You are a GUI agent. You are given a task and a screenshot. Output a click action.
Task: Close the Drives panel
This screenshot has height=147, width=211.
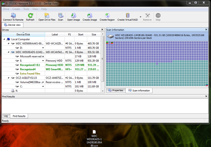pos(102,30)
